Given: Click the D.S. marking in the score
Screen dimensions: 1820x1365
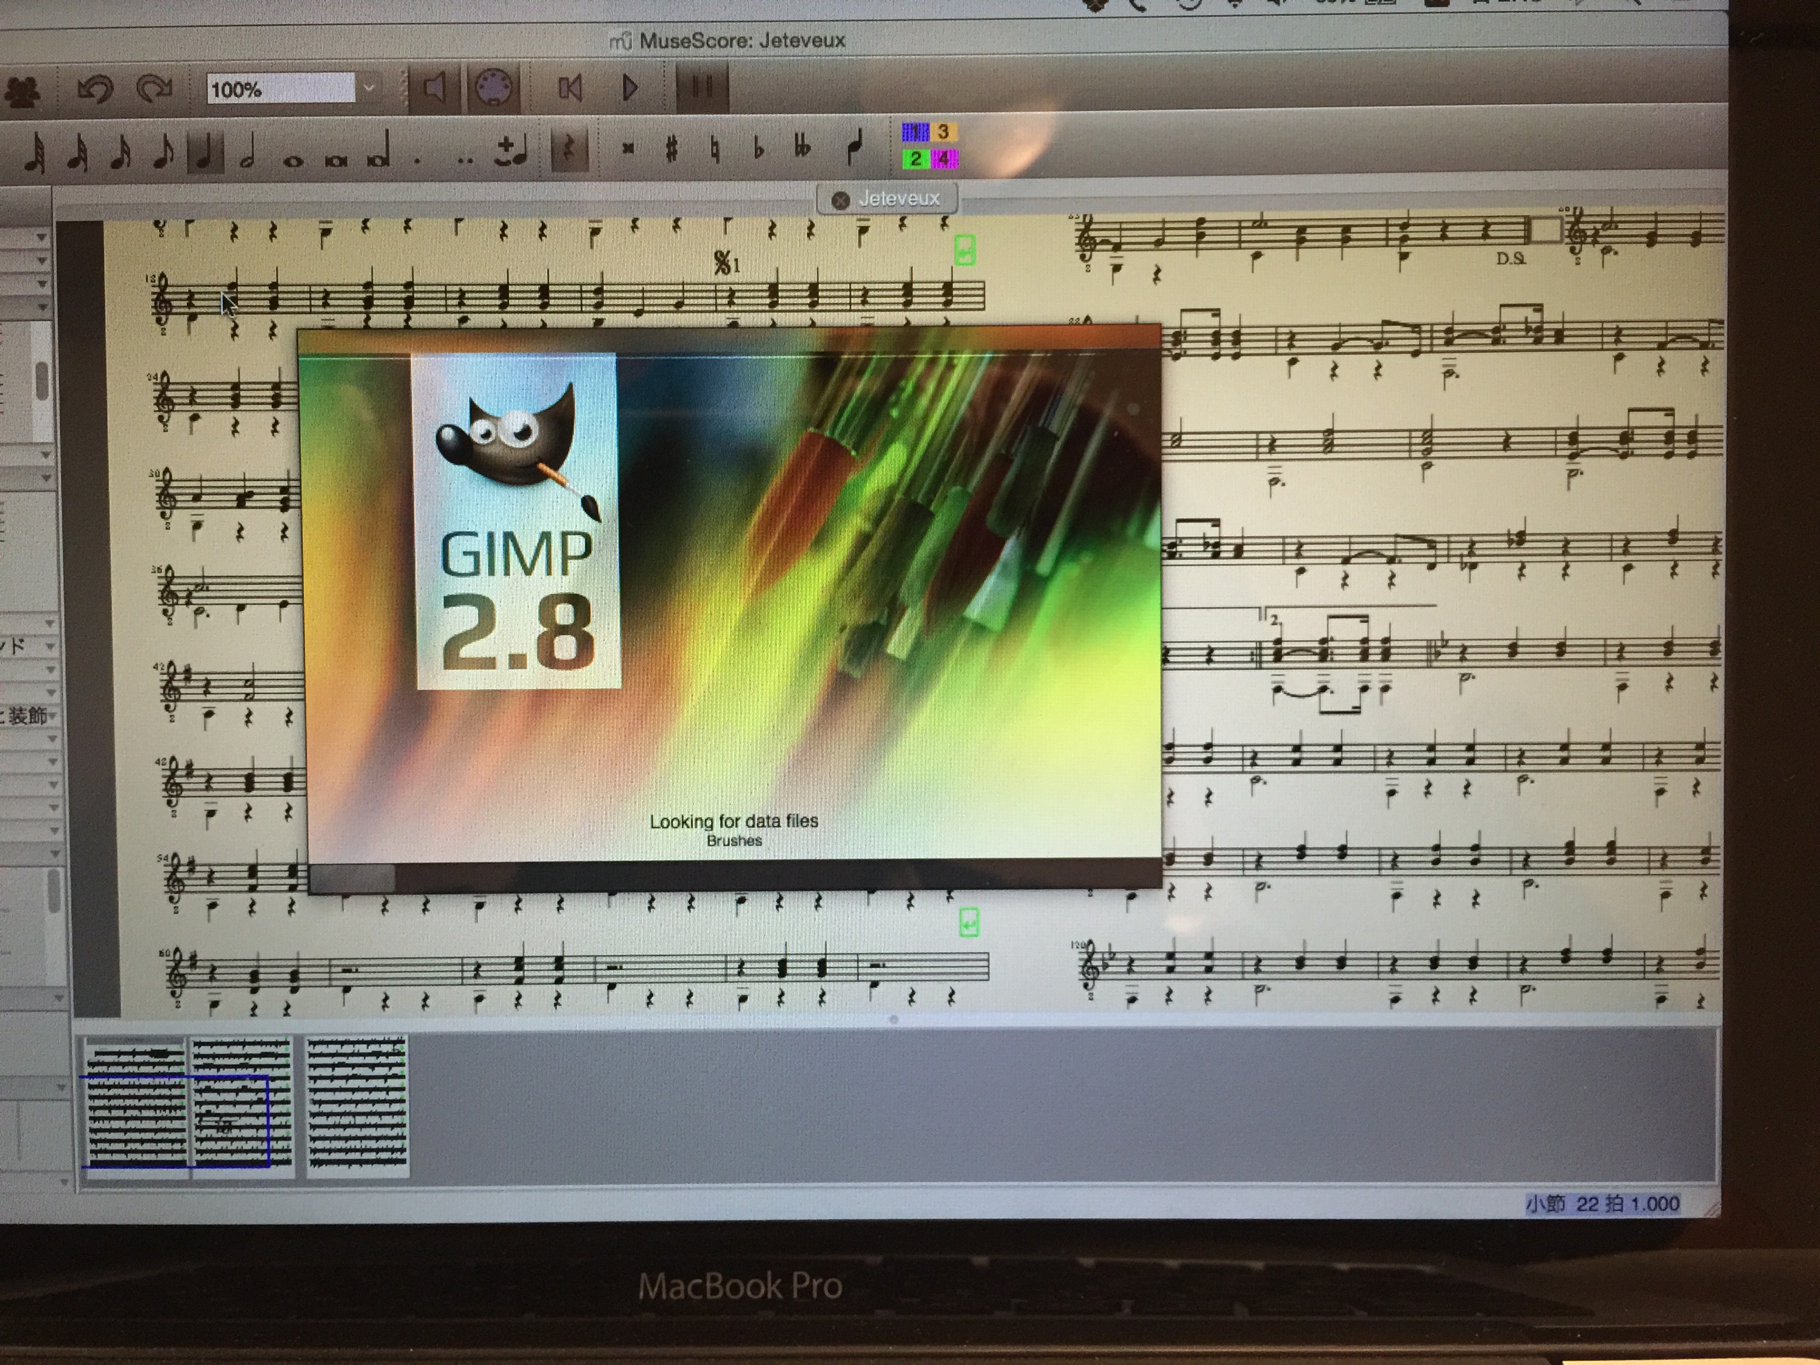Looking at the screenshot, I should point(1511,258).
